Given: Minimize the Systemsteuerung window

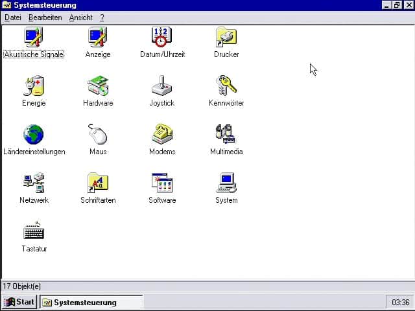Looking at the screenshot, I should 386,5.
